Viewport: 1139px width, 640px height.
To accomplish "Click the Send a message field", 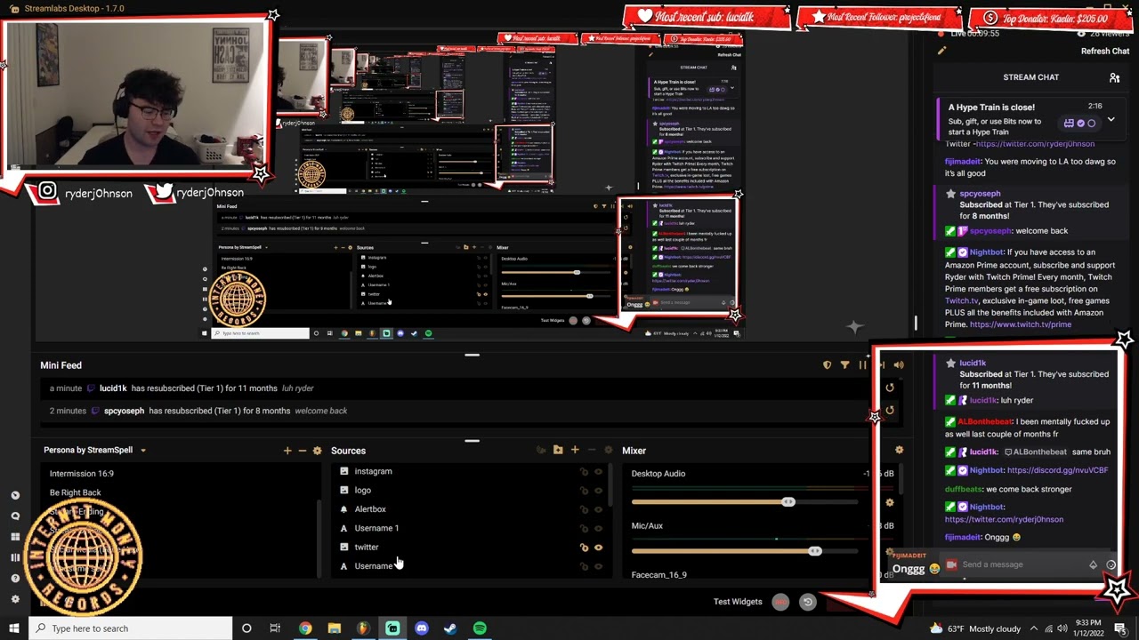I will [x=1021, y=564].
